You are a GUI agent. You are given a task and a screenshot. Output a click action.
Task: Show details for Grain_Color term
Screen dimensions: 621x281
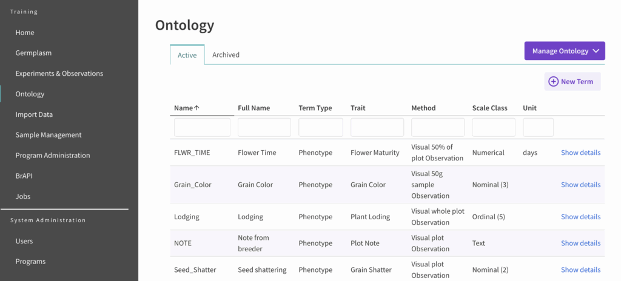(580, 185)
